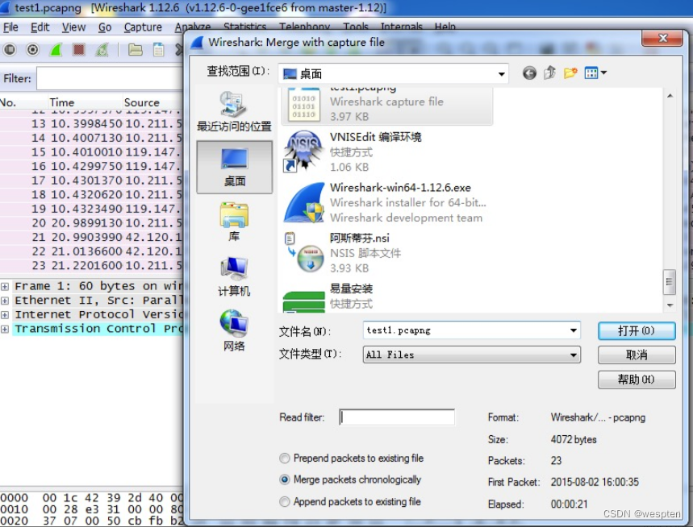Save this capture file toolbar icon
Image resolution: width=693 pixels, height=527 pixels.
158,49
